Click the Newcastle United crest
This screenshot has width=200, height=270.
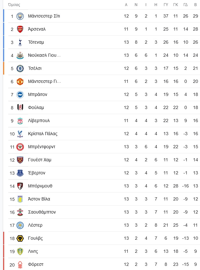tap(20, 55)
